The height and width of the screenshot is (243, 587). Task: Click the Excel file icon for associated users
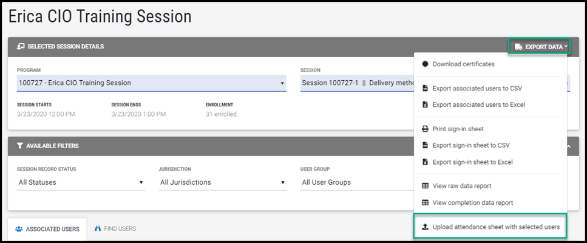tap(425, 104)
